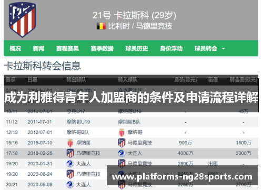
Task: Click Dalian crest in 2018-02-26 转入 column
Action: [122, 153]
